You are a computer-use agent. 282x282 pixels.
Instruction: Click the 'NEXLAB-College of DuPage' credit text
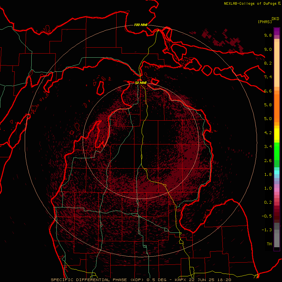click(250, 3)
